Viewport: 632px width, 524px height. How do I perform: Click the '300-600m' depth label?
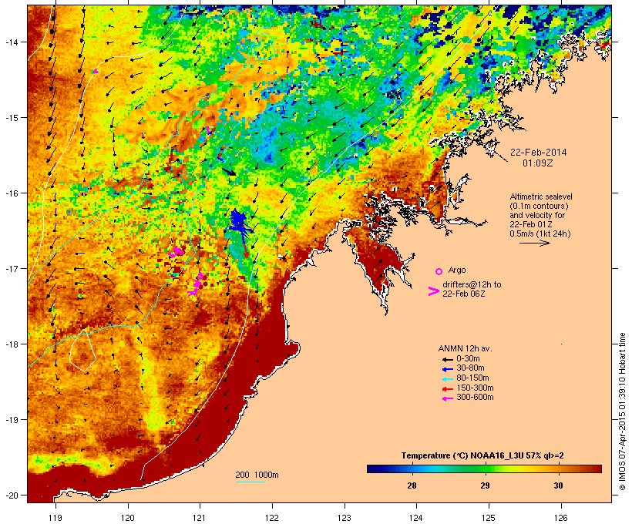click(475, 398)
